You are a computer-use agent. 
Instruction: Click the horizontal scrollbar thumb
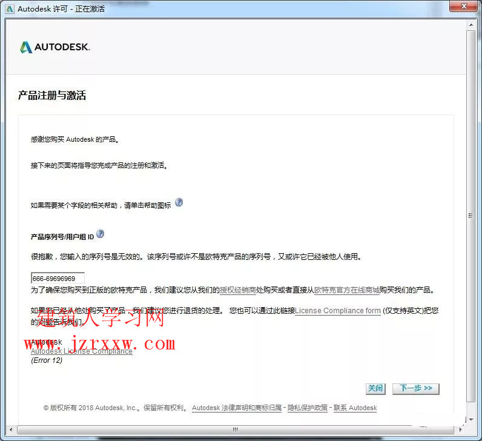click(236, 429)
